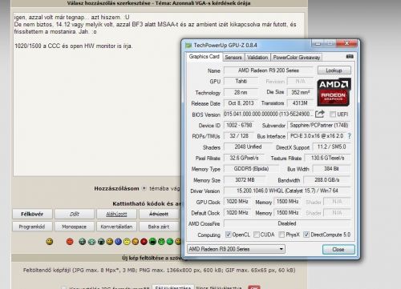401x289 pixels.
Task: Insert the pale yellow sad smiley
Action: coord(127,242)
